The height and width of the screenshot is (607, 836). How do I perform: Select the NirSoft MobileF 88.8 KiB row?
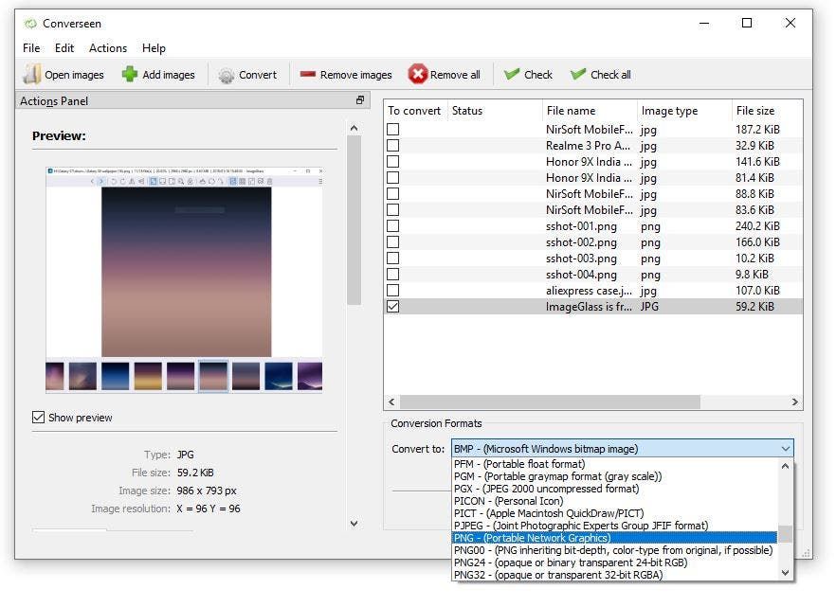(593, 194)
